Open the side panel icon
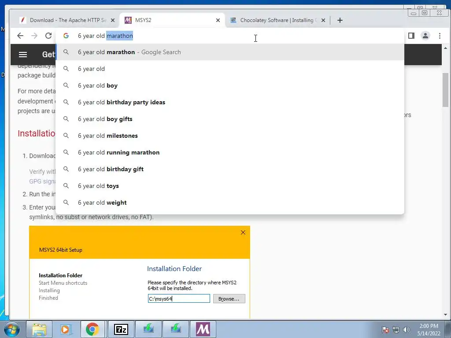This screenshot has width=451, height=338. [411, 36]
